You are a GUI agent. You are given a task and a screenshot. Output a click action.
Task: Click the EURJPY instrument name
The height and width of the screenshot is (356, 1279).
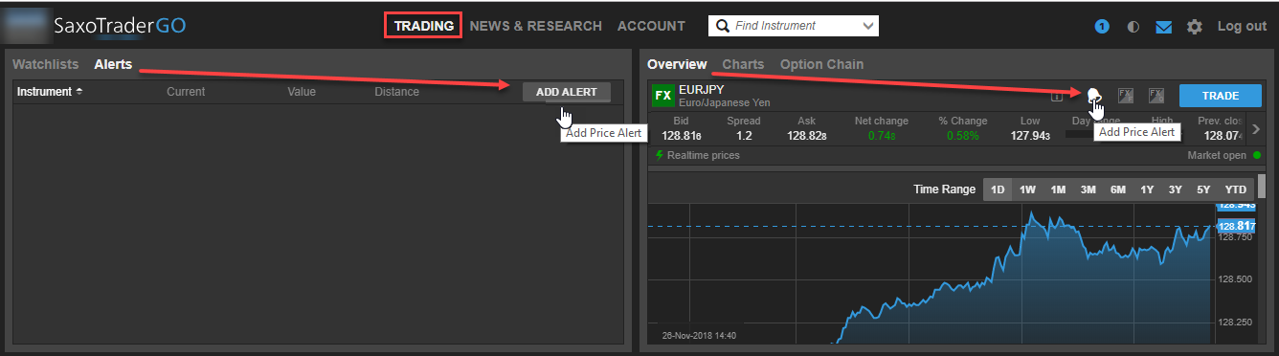click(x=702, y=89)
